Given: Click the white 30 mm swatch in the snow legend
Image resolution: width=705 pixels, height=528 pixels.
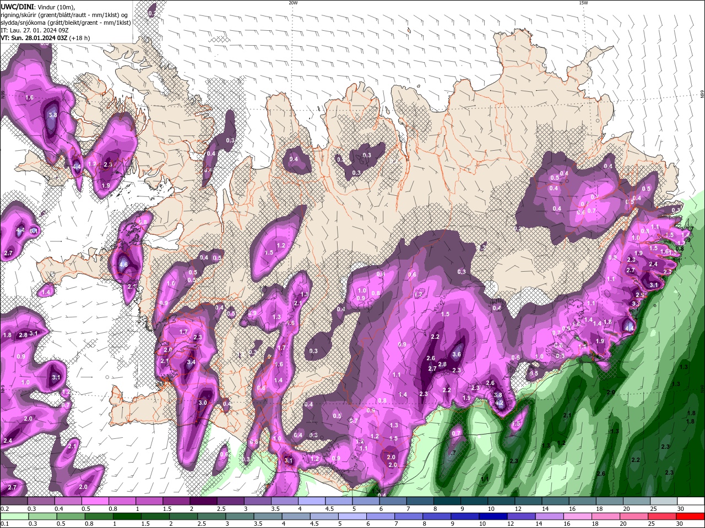Looking at the screenshot, I should (x=691, y=501).
